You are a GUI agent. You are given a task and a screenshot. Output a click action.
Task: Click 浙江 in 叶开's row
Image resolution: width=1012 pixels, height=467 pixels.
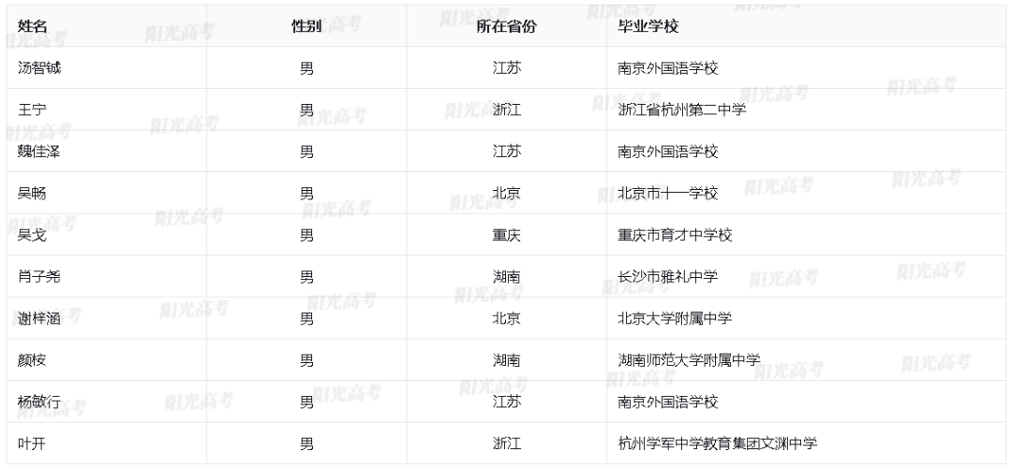click(x=507, y=444)
